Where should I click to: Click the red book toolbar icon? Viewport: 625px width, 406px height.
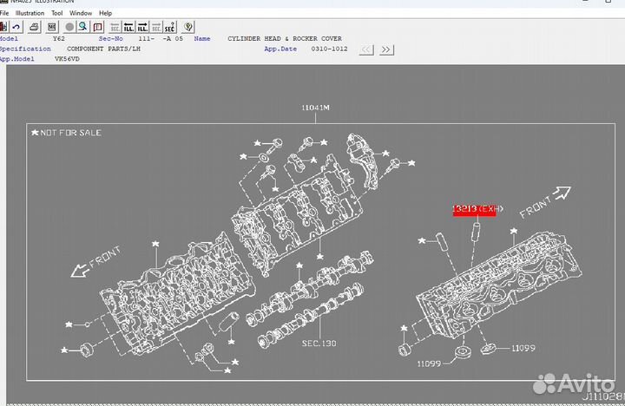click(97, 27)
